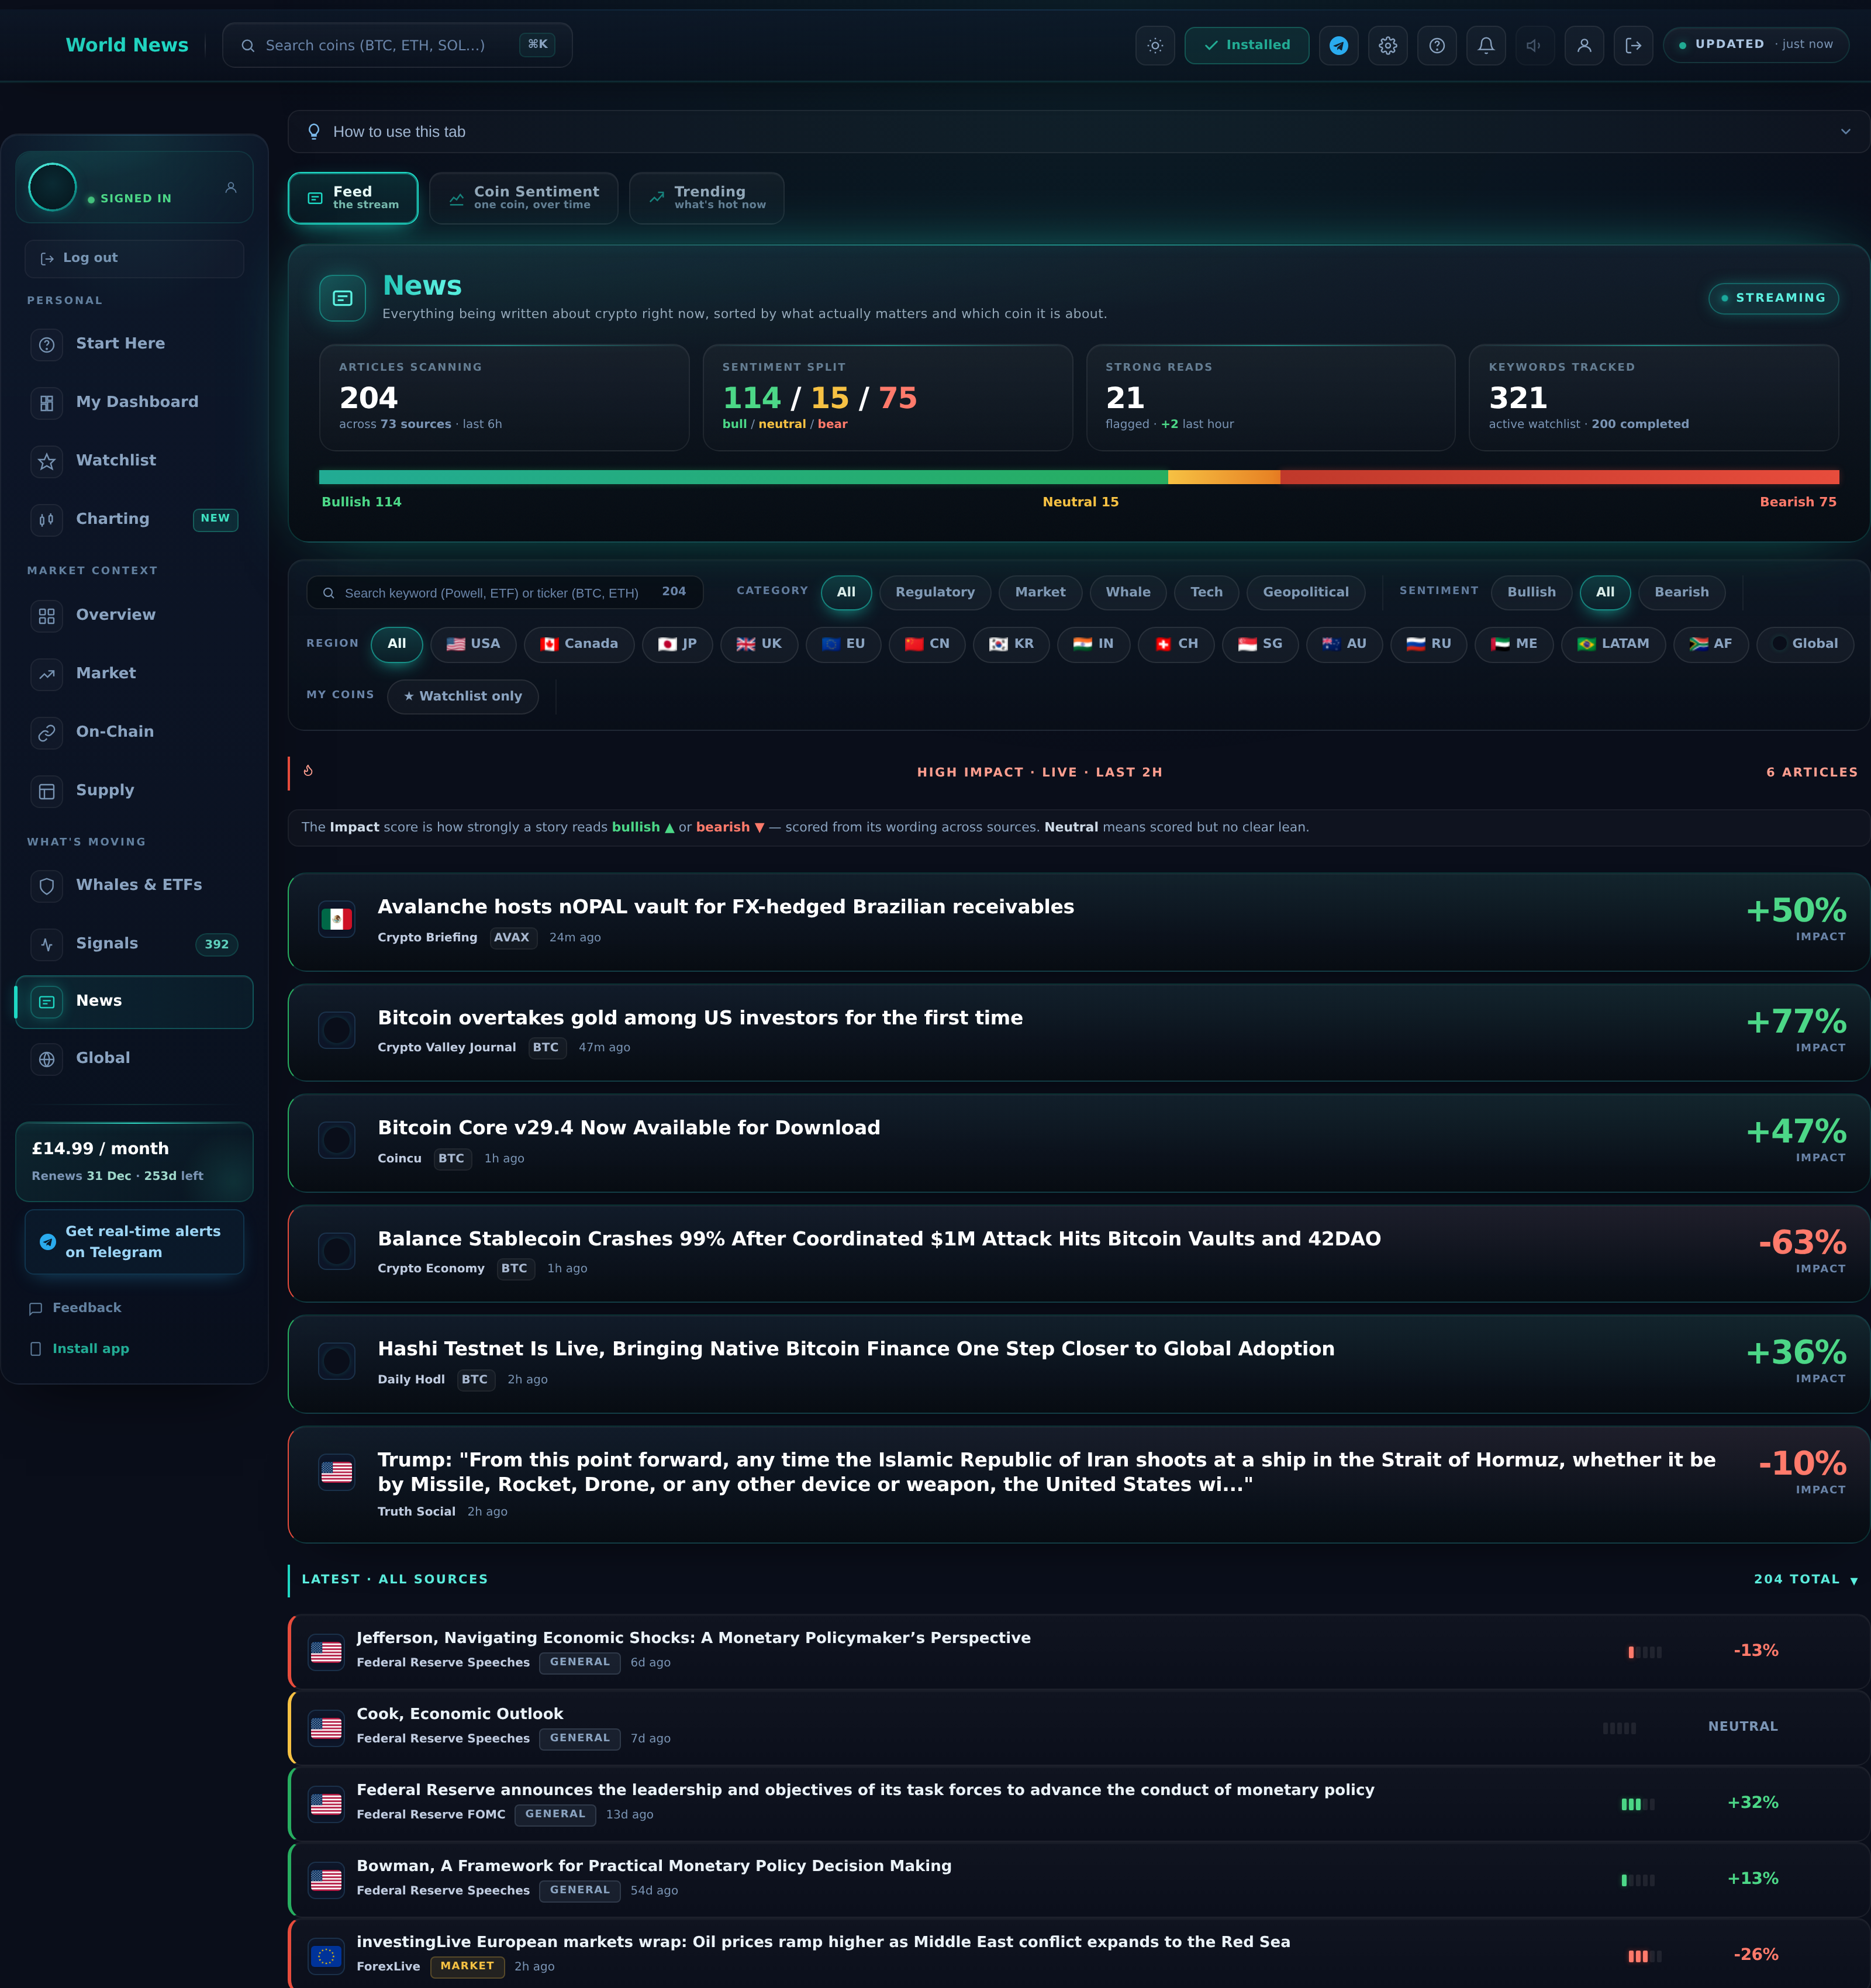Viewport: 1871px width, 1988px height.
Task: Click the £14.99 / month subscription card
Action: (x=134, y=1161)
